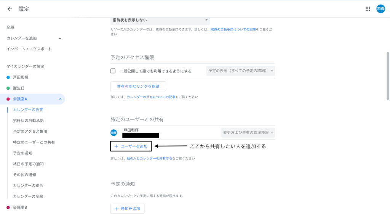The width and height of the screenshot is (390, 214).
Task: Click the 予定のアクセス権限 main heading
Action: pyautogui.click(x=132, y=58)
